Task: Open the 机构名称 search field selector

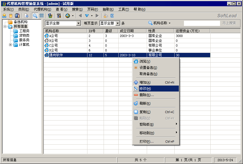Action: (159, 23)
